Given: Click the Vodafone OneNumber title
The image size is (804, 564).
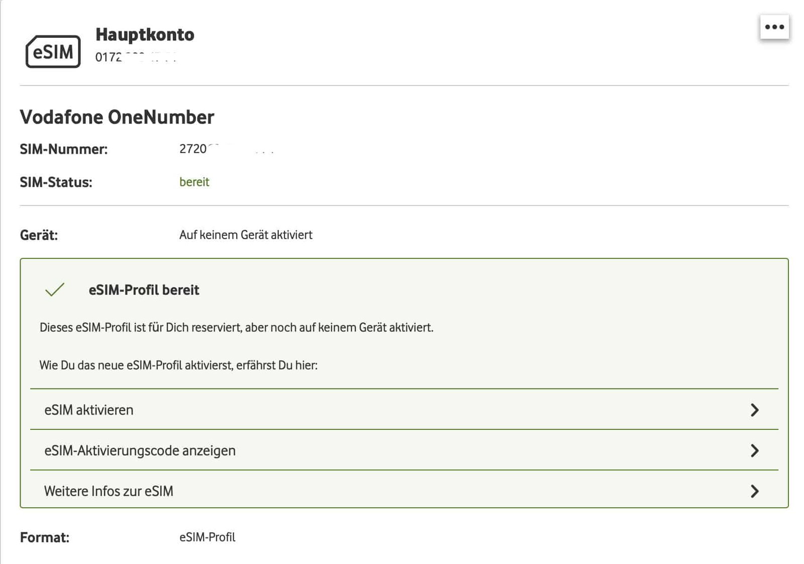Looking at the screenshot, I should pos(117,117).
